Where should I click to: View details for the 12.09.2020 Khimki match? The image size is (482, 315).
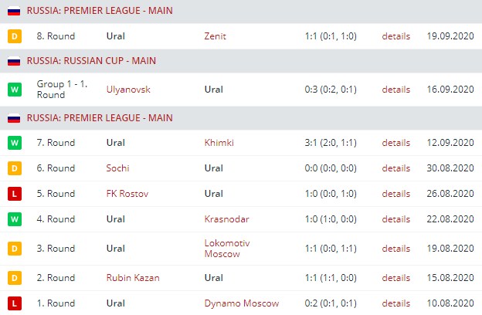tap(395, 143)
